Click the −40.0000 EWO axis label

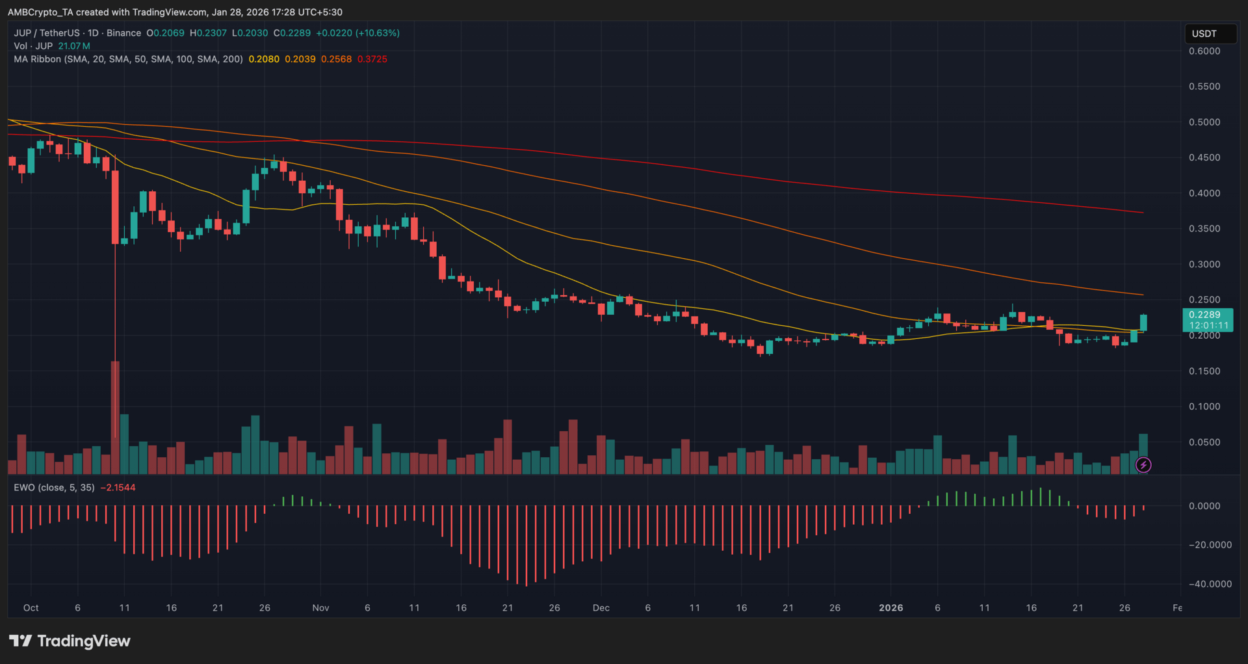1210,584
